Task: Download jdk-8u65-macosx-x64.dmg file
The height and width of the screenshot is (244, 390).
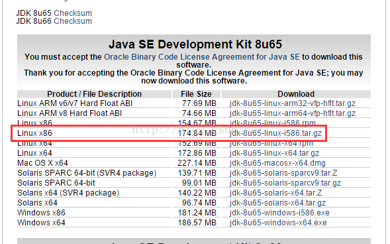Action: pyautogui.click(x=277, y=163)
